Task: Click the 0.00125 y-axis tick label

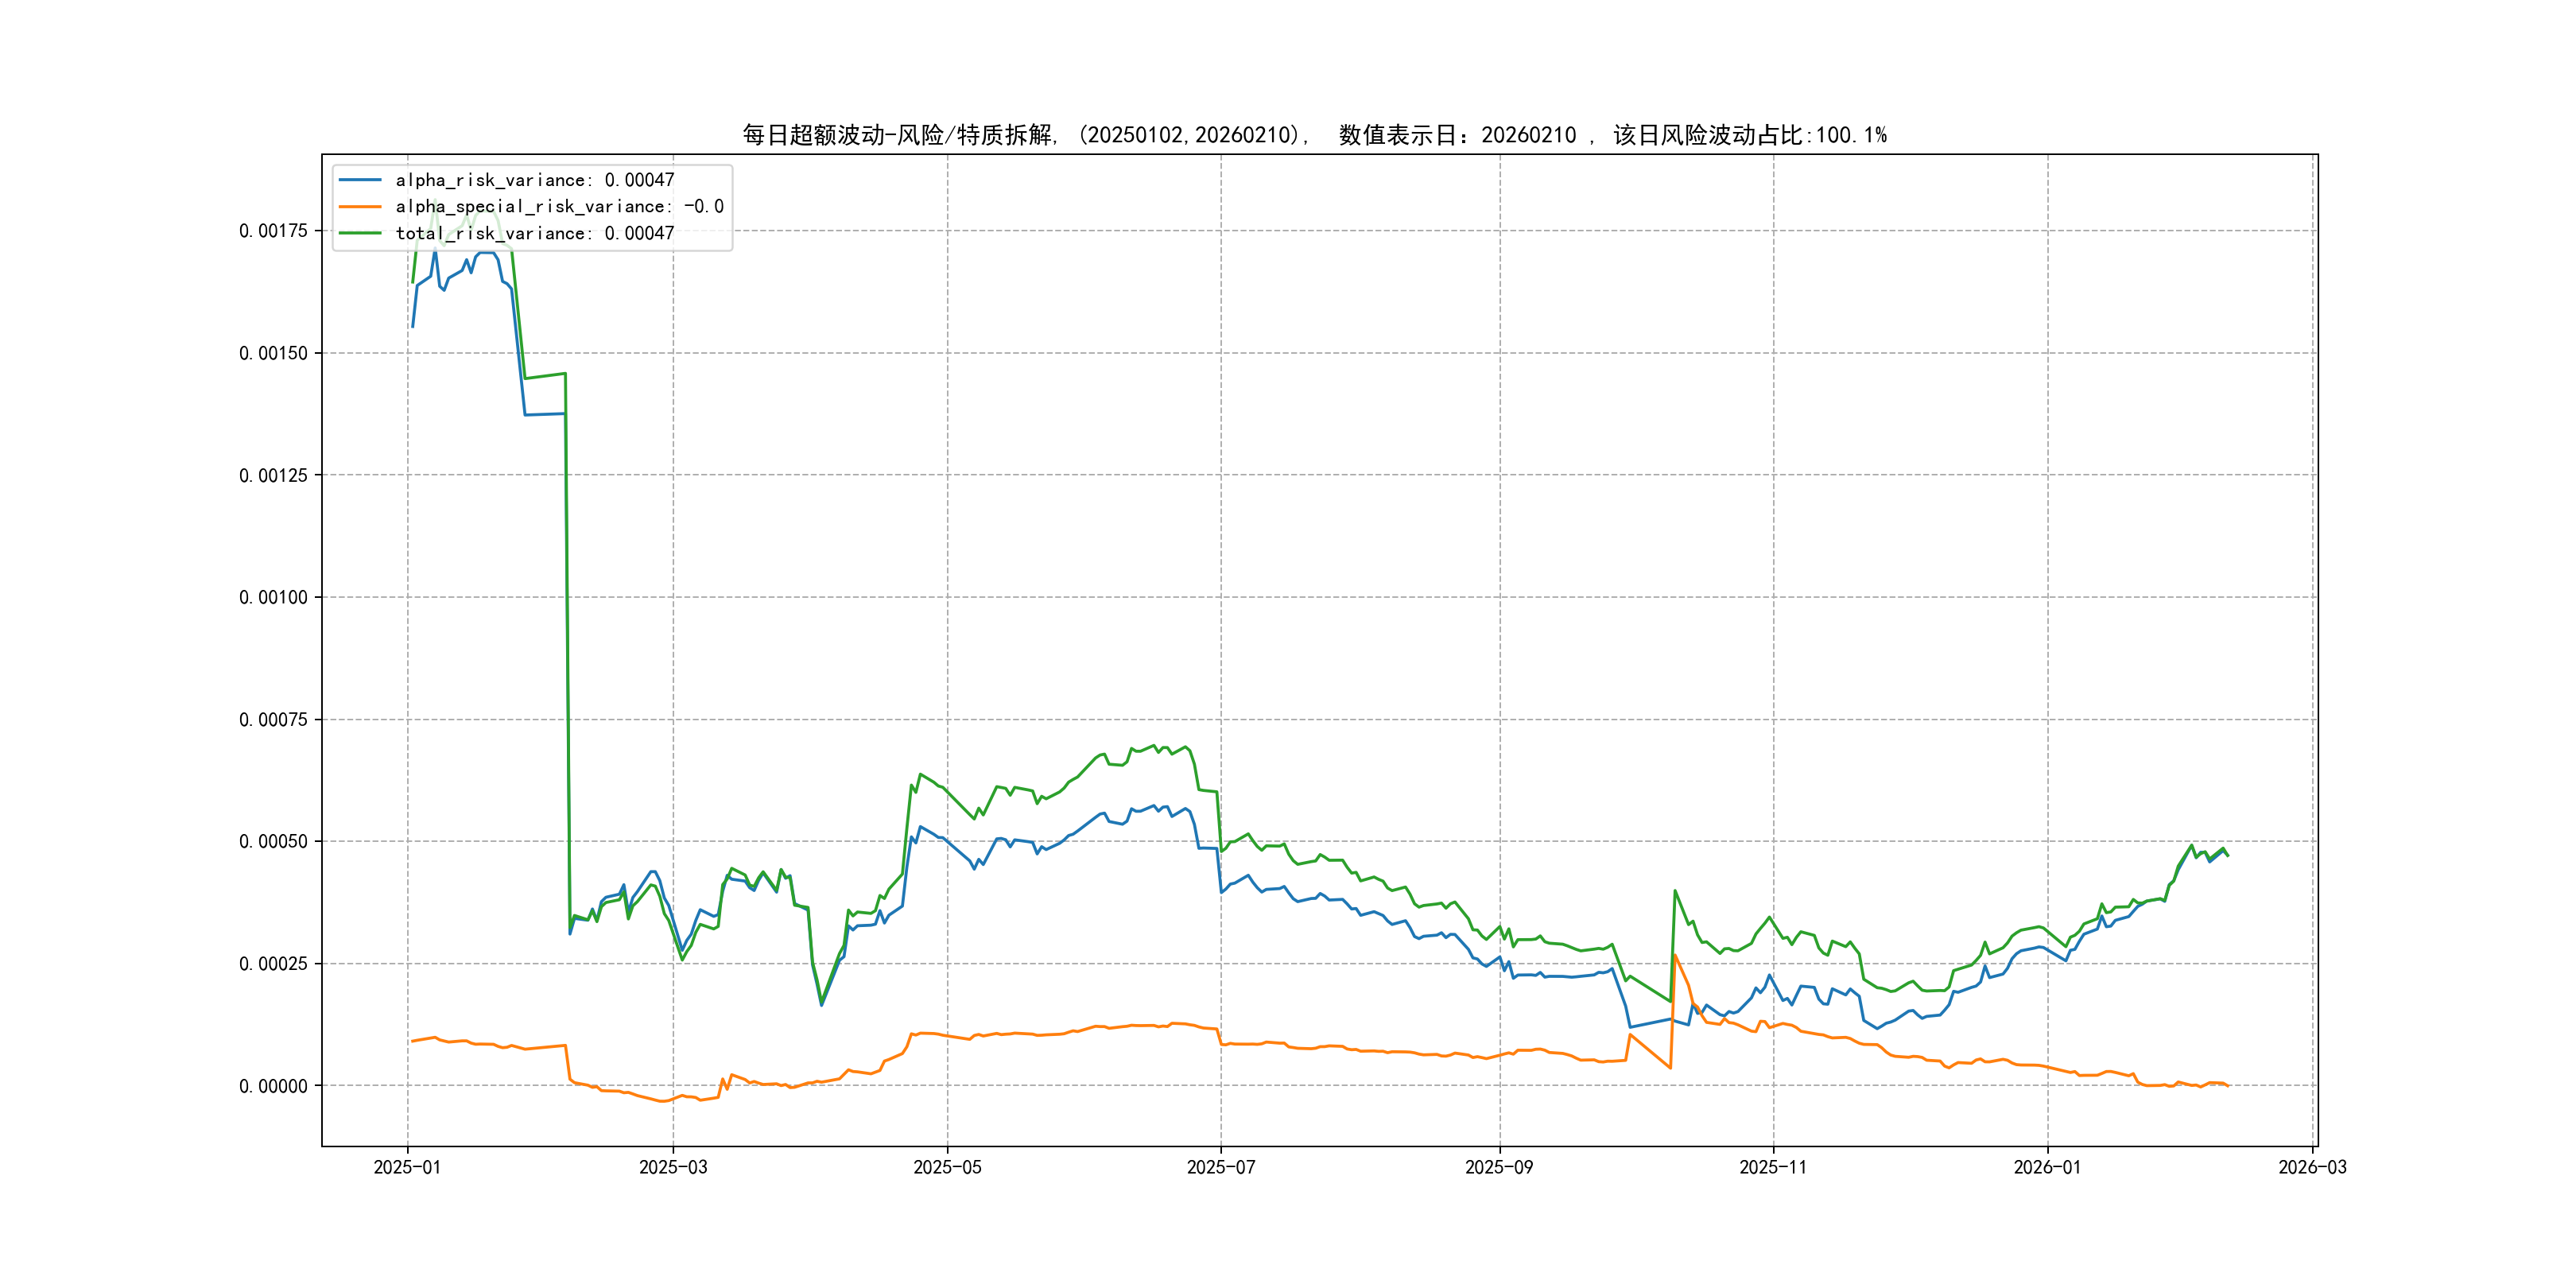Action: pyautogui.click(x=273, y=476)
